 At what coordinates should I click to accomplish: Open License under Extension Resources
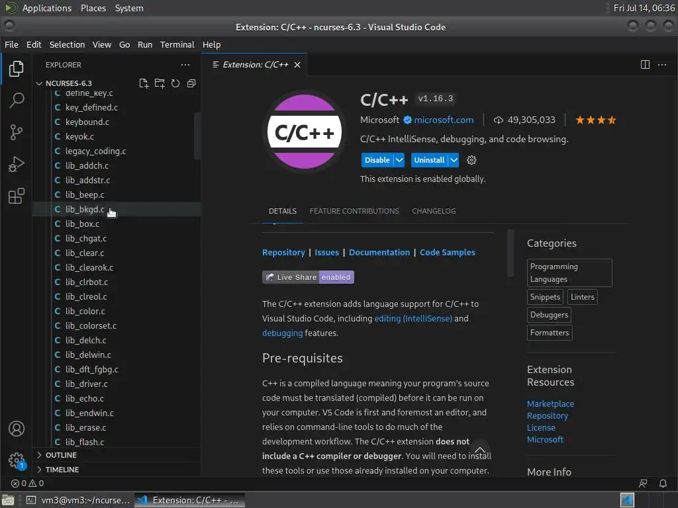[541, 428]
